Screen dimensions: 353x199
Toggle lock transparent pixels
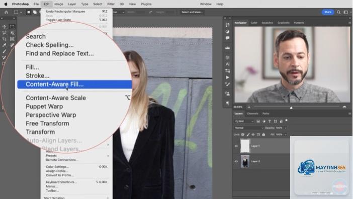(243, 135)
